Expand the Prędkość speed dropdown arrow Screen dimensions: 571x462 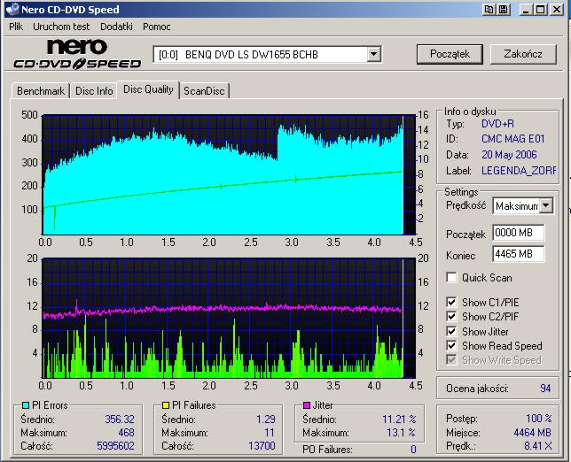tap(545, 205)
